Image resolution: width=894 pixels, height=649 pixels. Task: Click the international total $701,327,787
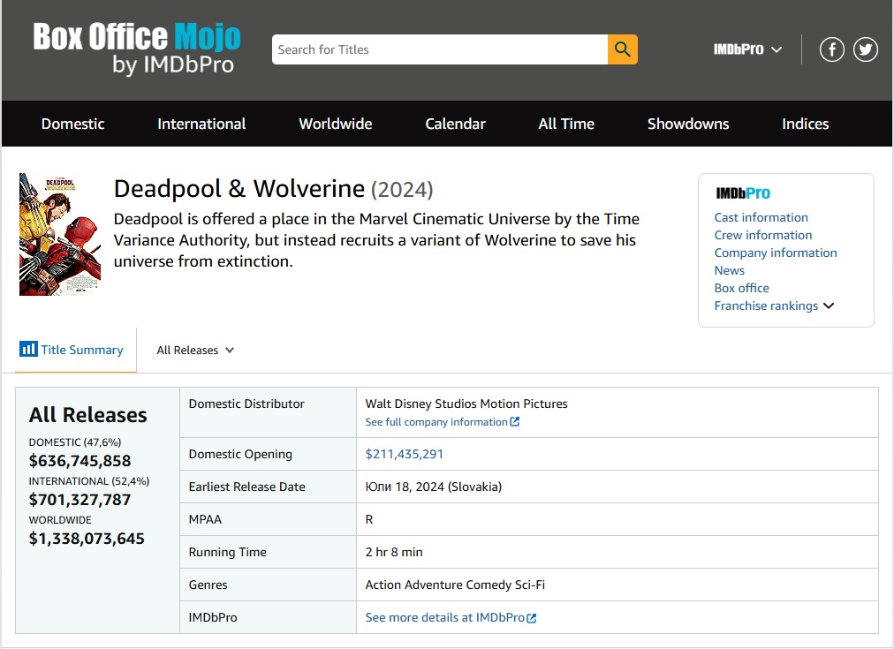[x=80, y=500]
